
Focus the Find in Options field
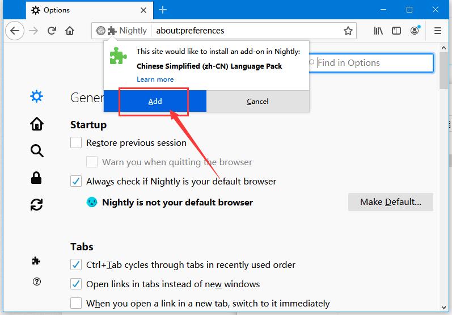[x=371, y=62]
